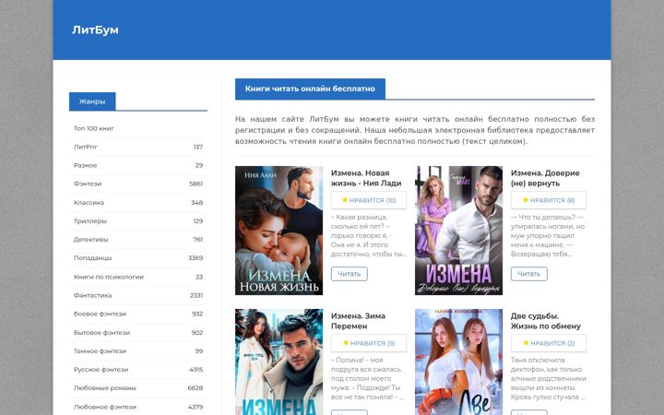Viewport: 664px width, 415px height.
Task: Open Топ 100 книг genre link
Action: pyautogui.click(x=94, y=128)
